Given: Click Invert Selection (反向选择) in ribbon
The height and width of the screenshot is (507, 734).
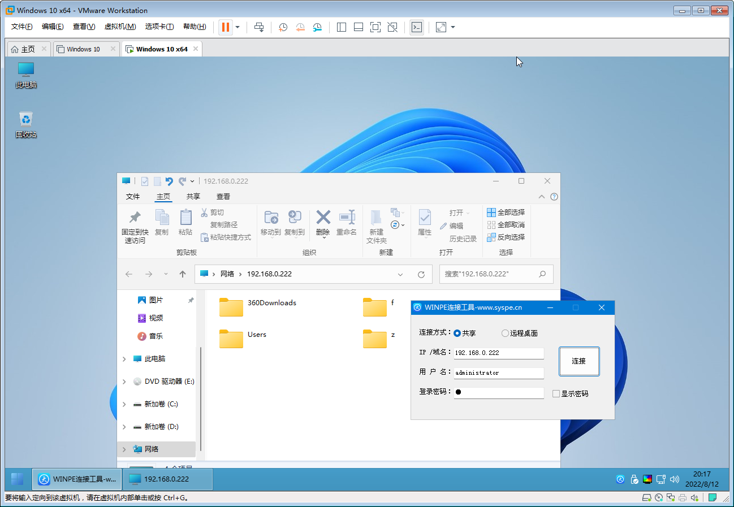Looking at the screenshot, I should [x=506, y=237].
